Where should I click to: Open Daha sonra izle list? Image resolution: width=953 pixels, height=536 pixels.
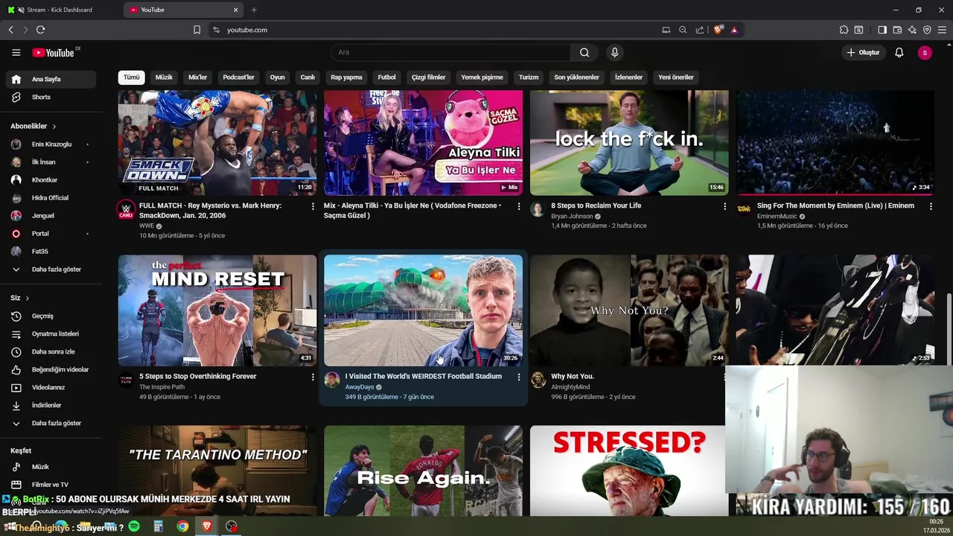click(x=51, y=351)
